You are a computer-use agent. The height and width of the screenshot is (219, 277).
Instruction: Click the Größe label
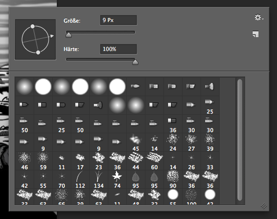coord(72,21)
